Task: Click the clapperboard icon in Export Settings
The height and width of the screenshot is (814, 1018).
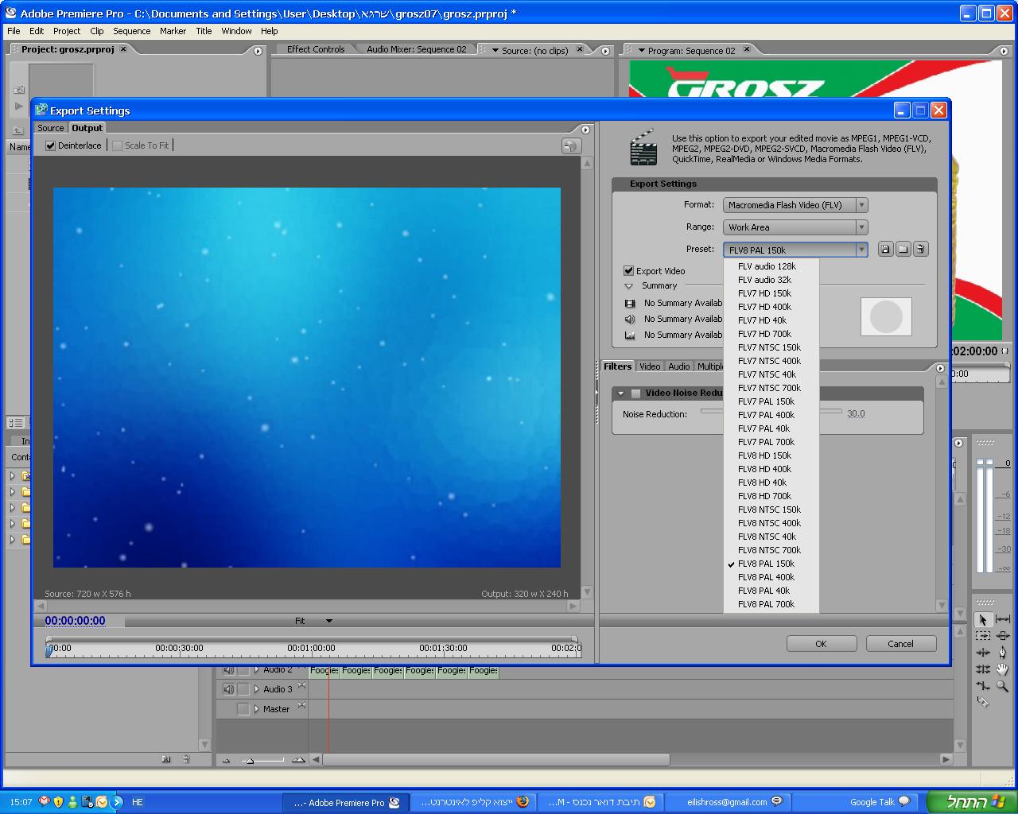Action: (643, 148)
